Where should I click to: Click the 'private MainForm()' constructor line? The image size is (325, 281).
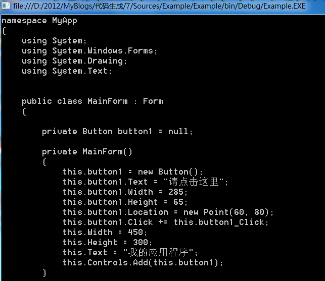coord(87,152)
